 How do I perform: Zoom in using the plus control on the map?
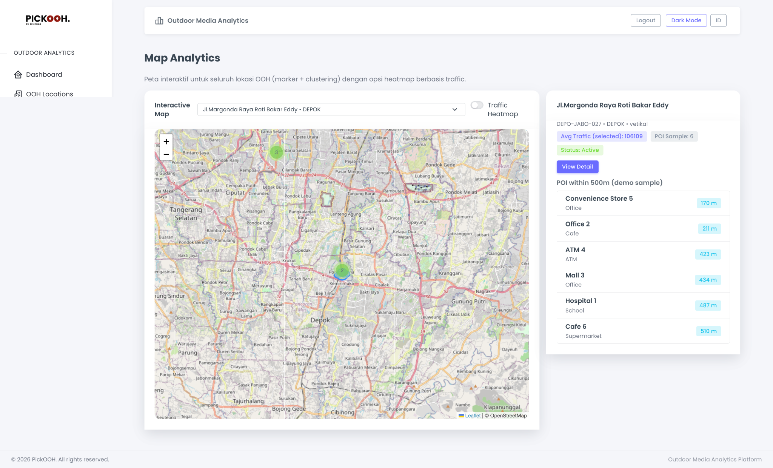(166, 142)
